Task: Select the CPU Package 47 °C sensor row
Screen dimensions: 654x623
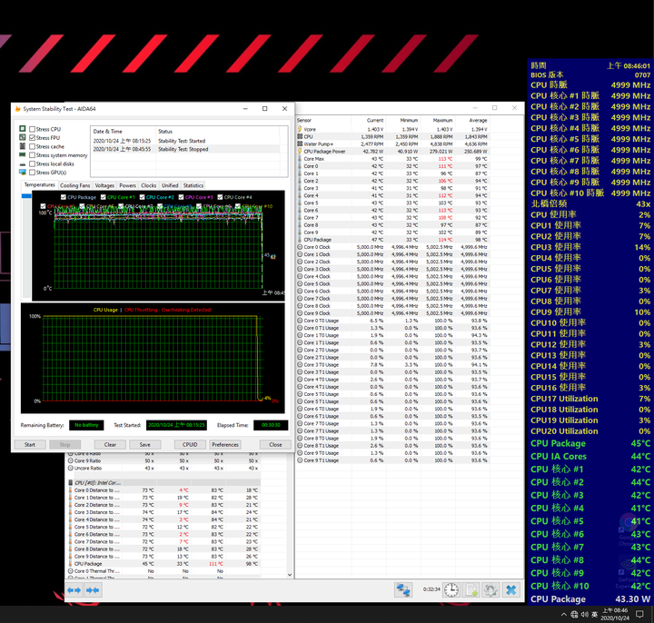Action: click(x=392, y=240)
